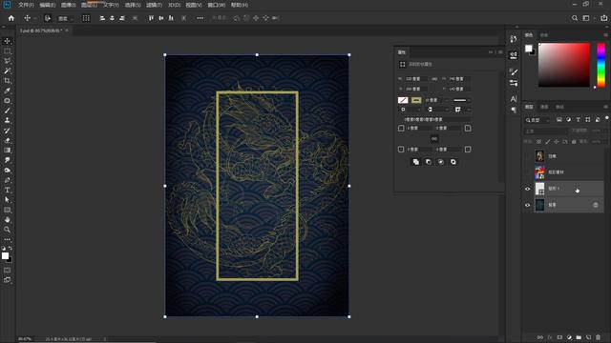
Task: Show the hidden colorful-thumbnail layer
Action: (527, 171)
